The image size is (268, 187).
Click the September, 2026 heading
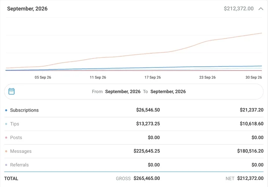tap(27, 9)
